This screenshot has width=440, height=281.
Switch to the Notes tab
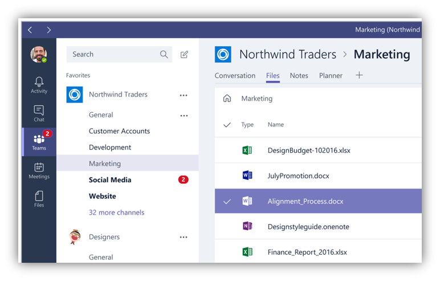coord(299,76)
